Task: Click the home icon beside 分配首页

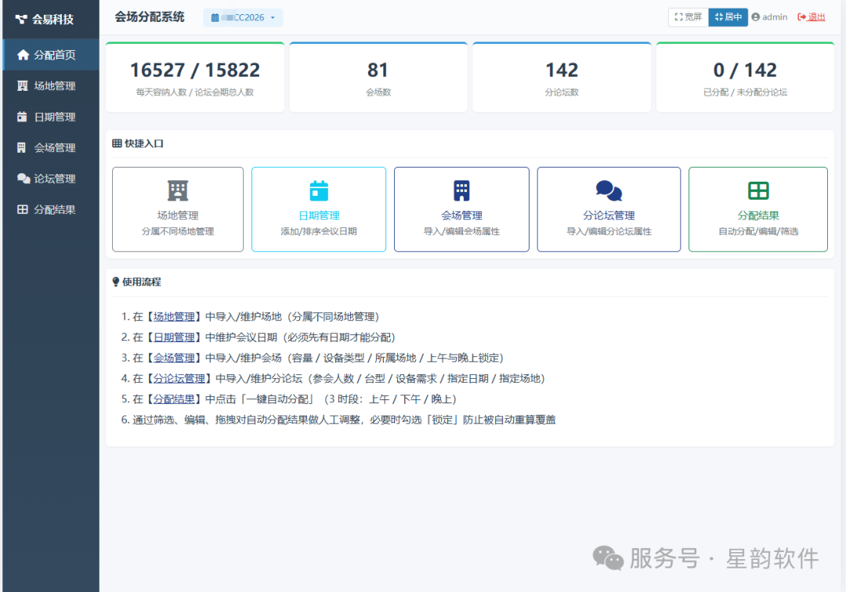Action: 23,55
